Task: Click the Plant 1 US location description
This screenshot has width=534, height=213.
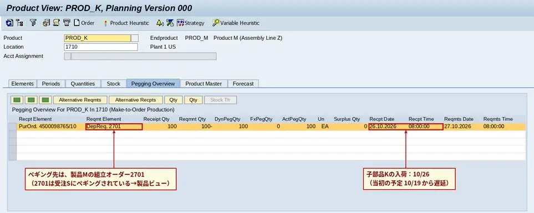Action: pyautogui.click(x=163, y=47)
